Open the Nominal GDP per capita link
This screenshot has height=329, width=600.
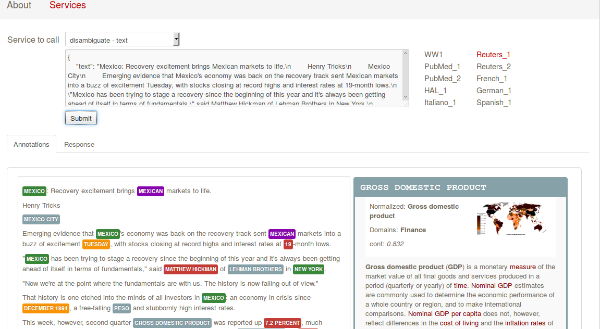(x=444, y=314)
